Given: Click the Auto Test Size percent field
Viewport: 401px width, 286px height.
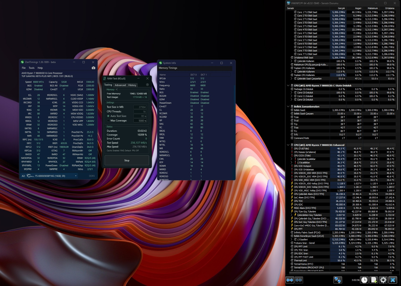Looking at the screenshot, I should (140, 116).
